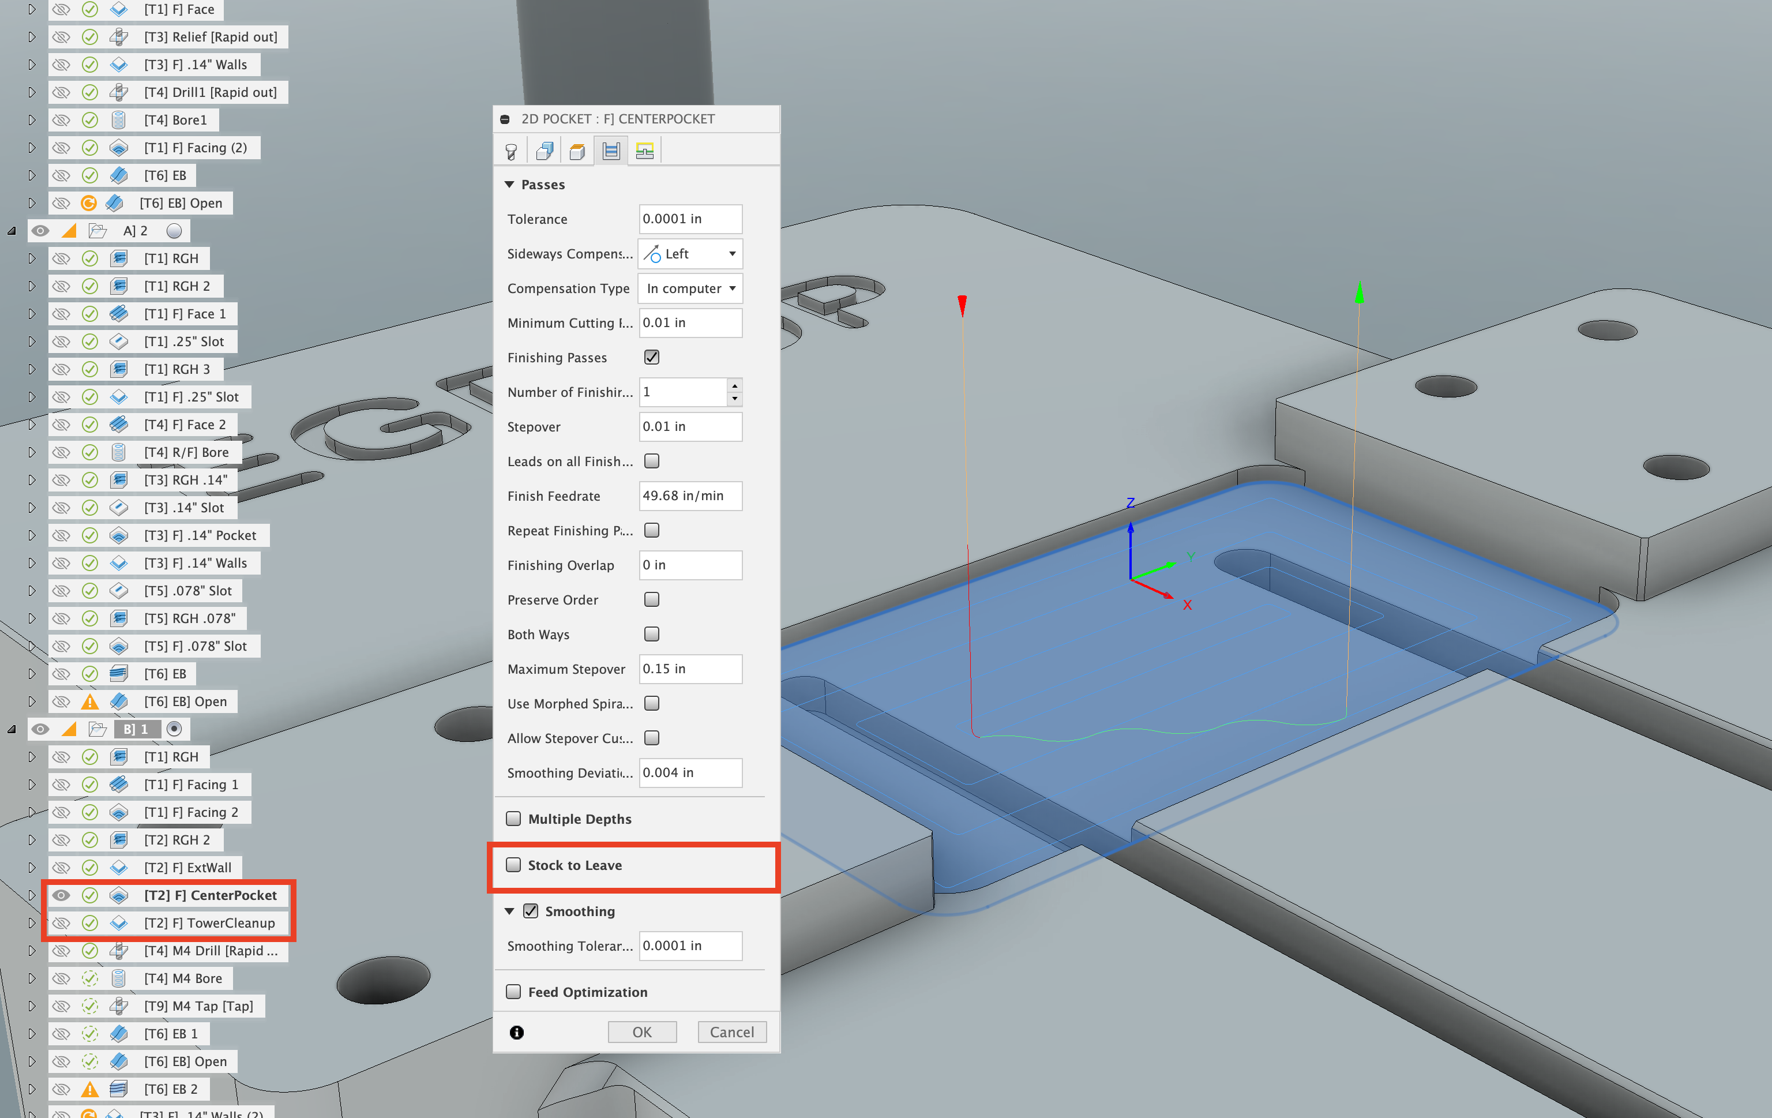This screenshot has height=1118, width=1772.
Task: Click the green checkmark beside [T1] RGH
Action: click(90, 258)
